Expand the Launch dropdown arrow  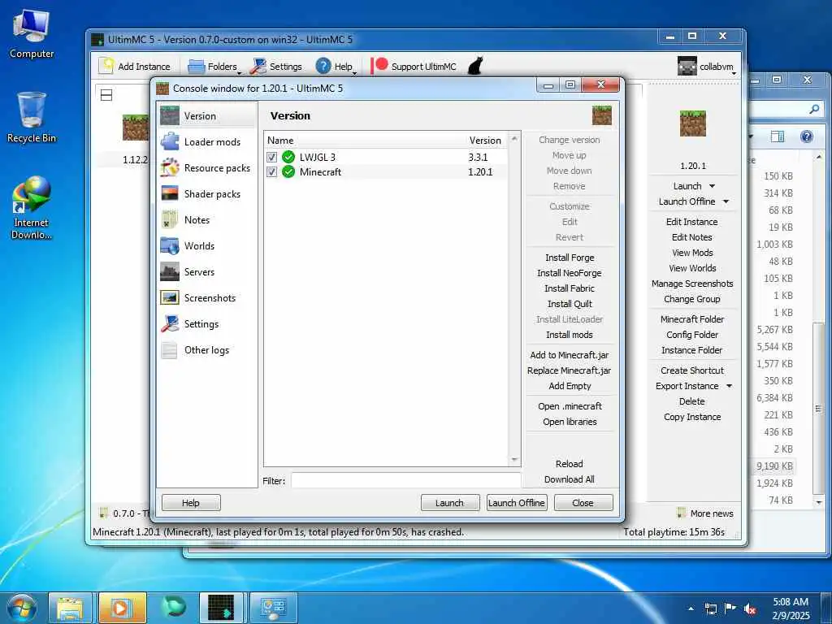tap(712, 186)
